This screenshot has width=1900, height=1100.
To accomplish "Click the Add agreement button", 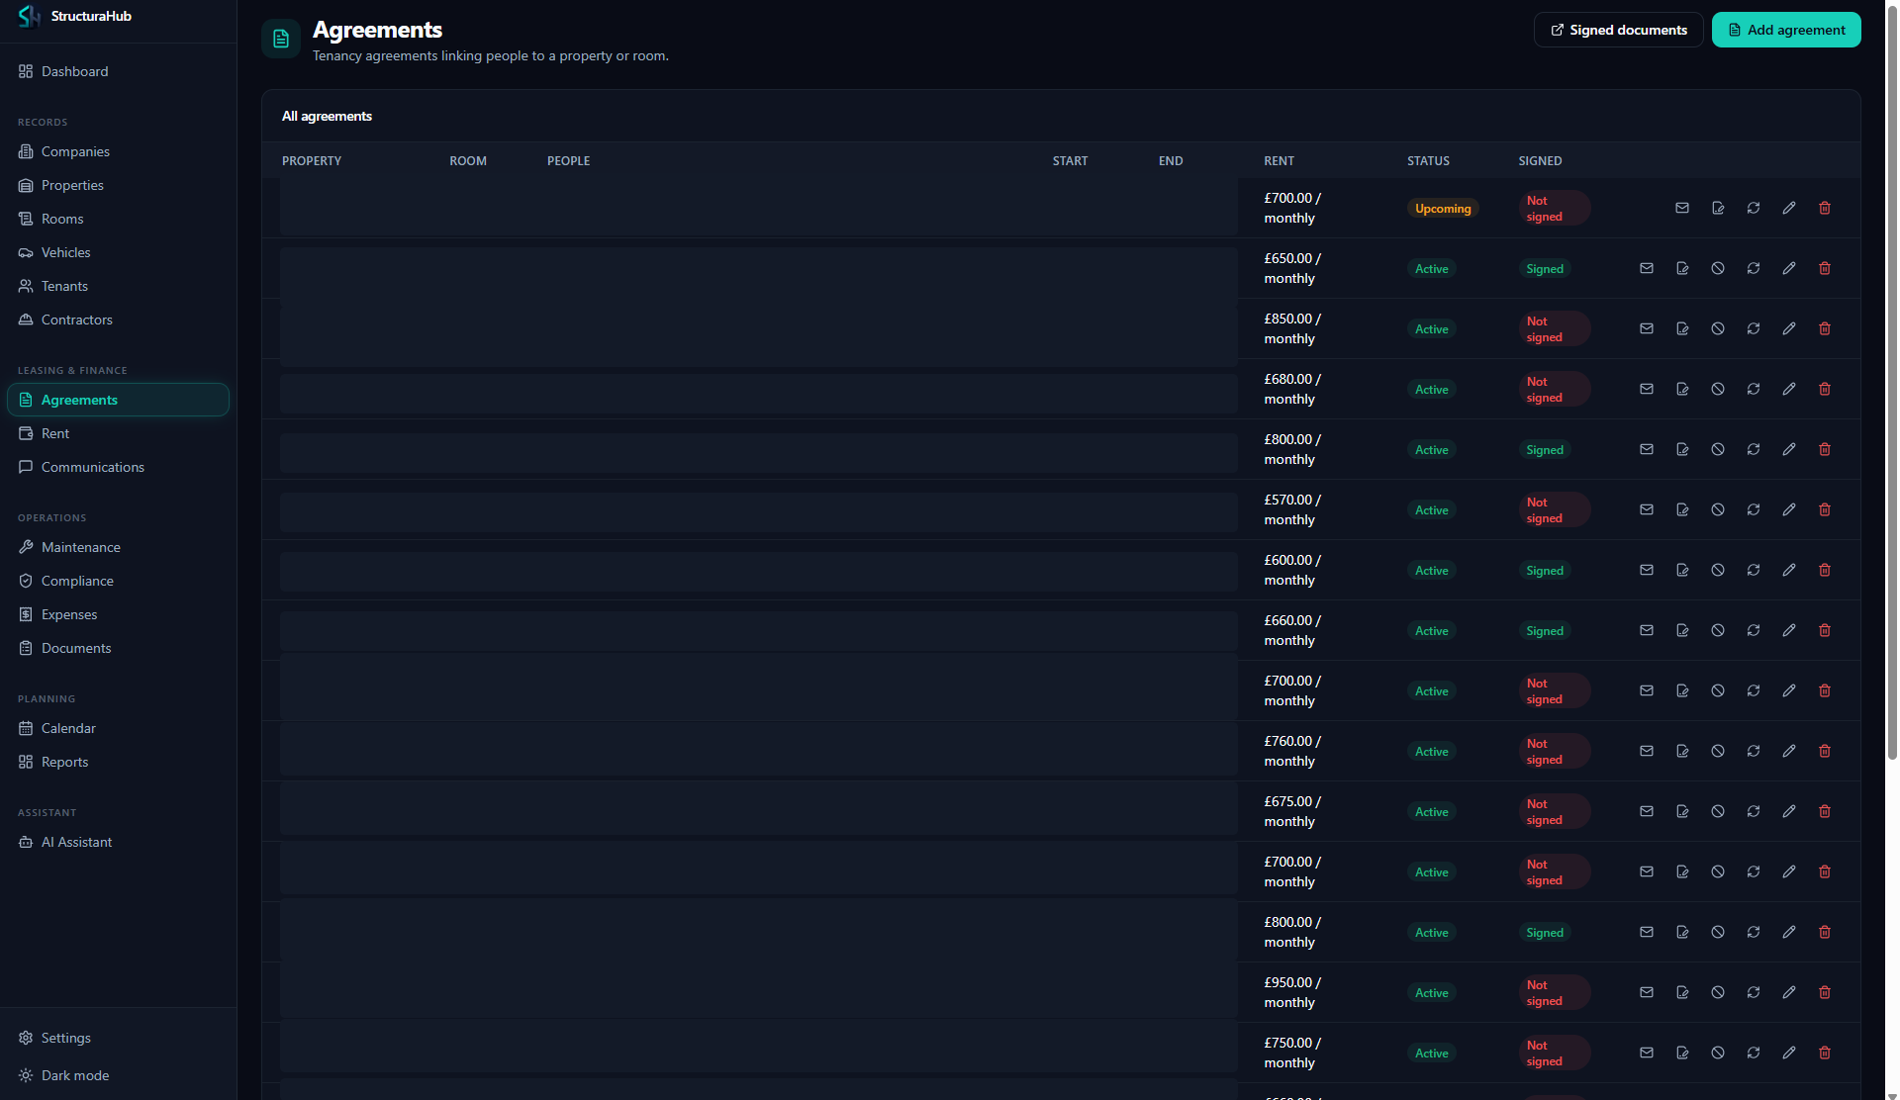I will tap(1786, 30).
